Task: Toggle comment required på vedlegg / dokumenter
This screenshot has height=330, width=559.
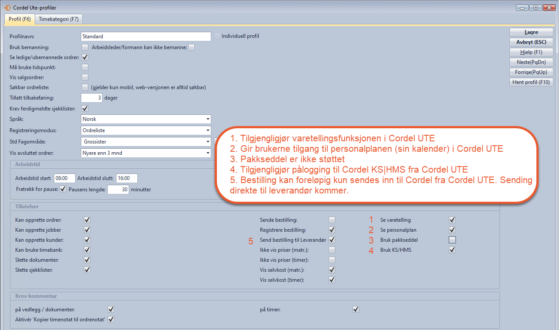Action: click(x=111, y=310)
